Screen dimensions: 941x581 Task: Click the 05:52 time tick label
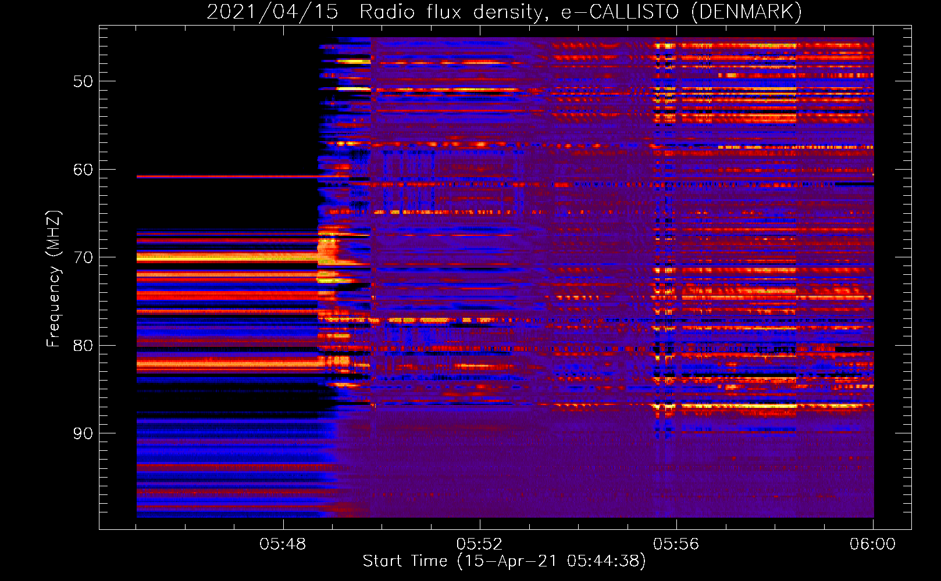pos(479,544)
